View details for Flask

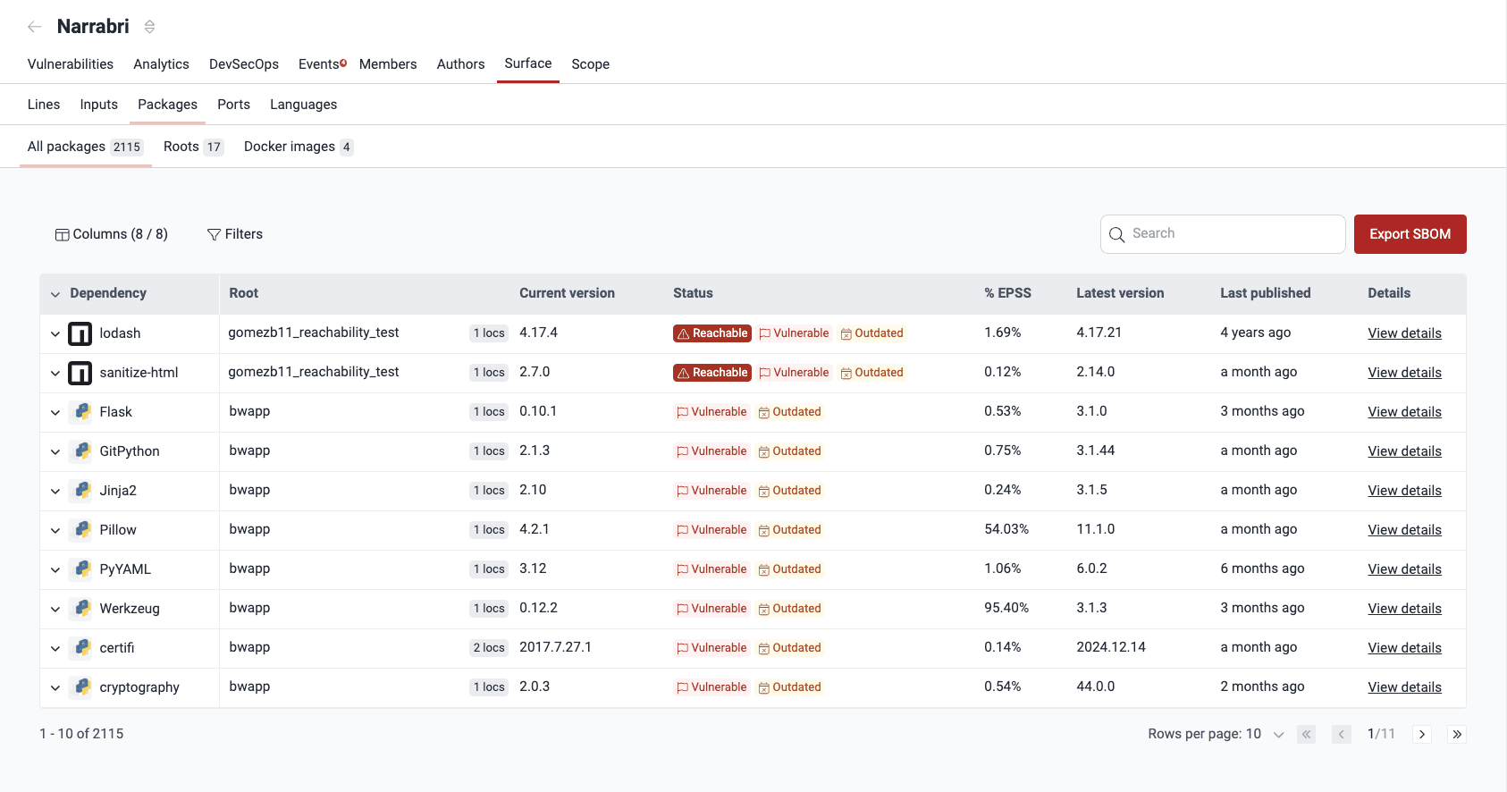coord(1404,412)
